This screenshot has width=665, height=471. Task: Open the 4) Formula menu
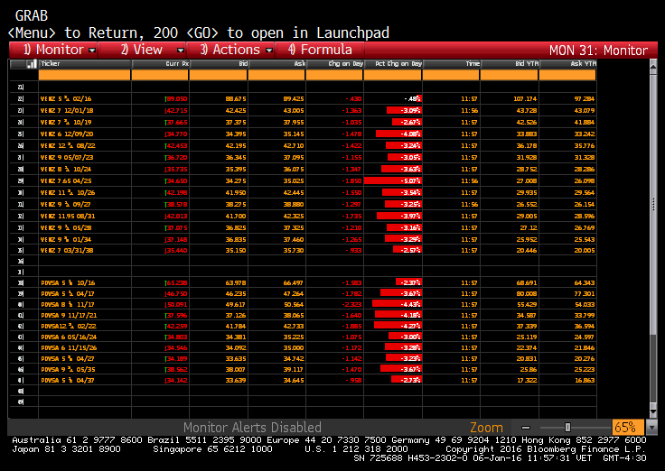point(320,50)
